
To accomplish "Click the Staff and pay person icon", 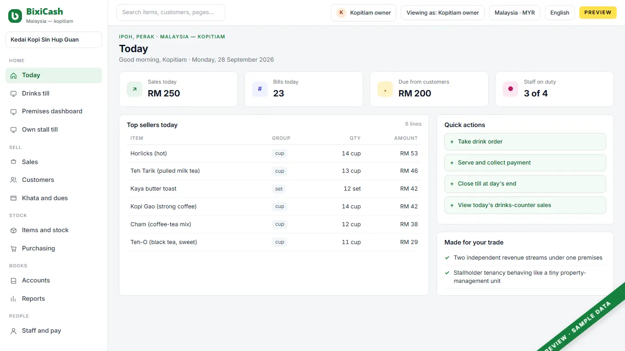I will point(13,331).
